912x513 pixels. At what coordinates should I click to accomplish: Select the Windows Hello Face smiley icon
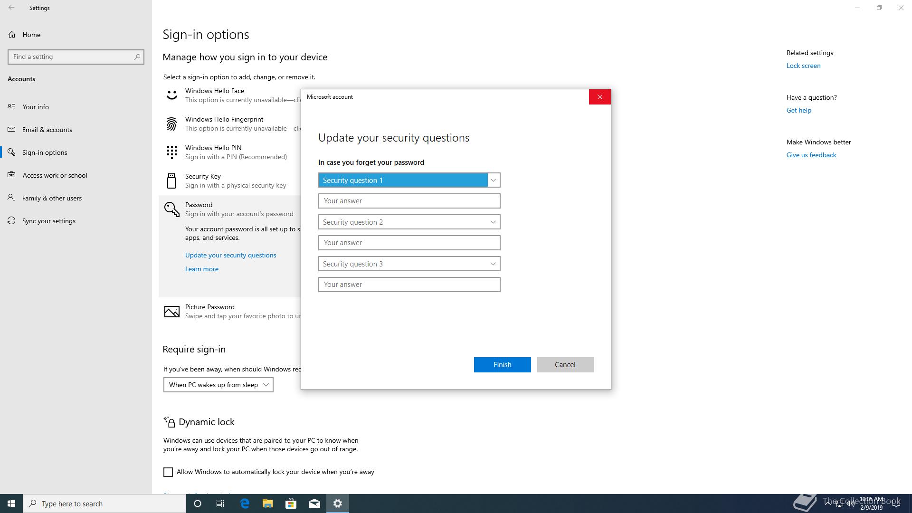coord(171,95)
